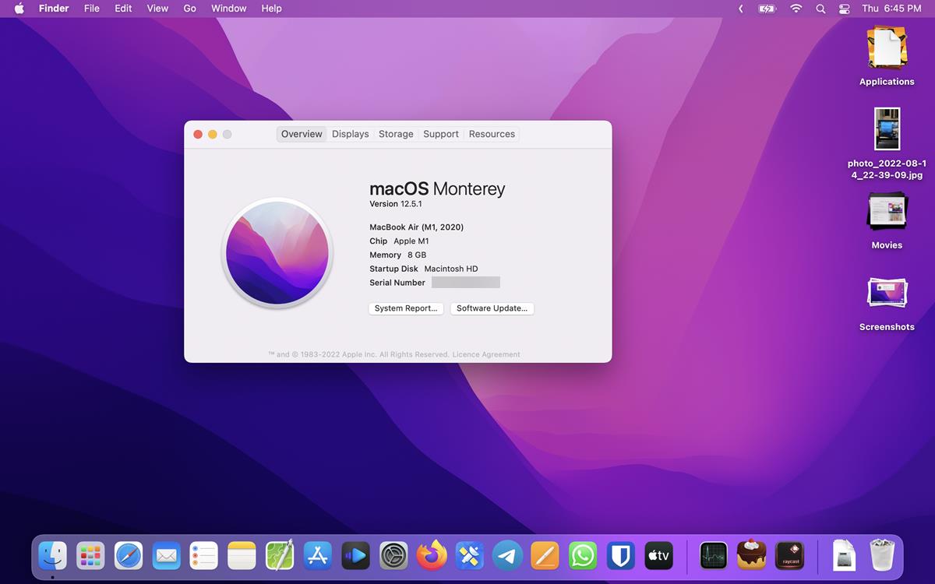Minimize the About This Mac window
Image resolution: width=935 pixels, height=584 pixels.
pyautogui.click(x=213, y=135)
